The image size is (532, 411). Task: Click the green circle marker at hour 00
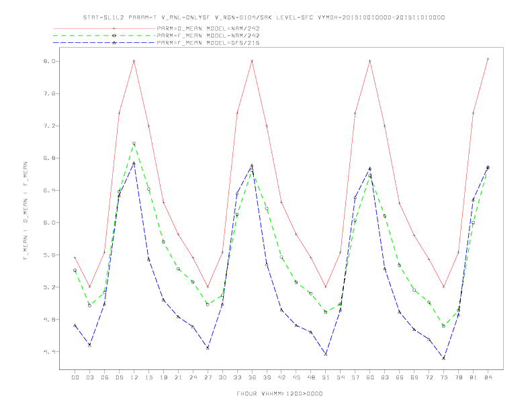tap(75, 270)
